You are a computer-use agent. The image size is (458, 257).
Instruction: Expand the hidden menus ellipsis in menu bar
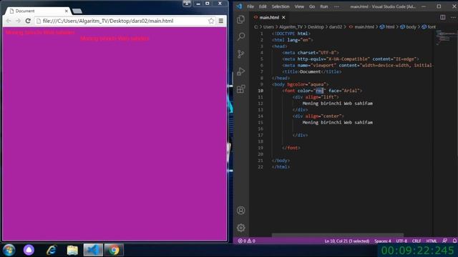(x=336, y=6)
